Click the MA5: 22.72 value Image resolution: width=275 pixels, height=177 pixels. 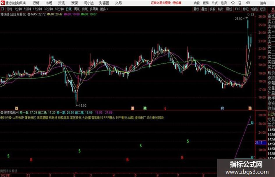(x=38, y=14)
